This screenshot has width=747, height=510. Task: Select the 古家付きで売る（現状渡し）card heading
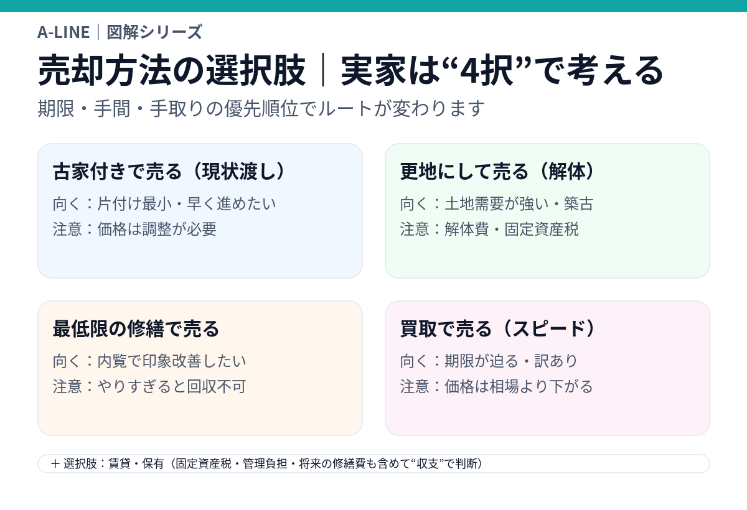pyautogui.click(x=170, y=172)
